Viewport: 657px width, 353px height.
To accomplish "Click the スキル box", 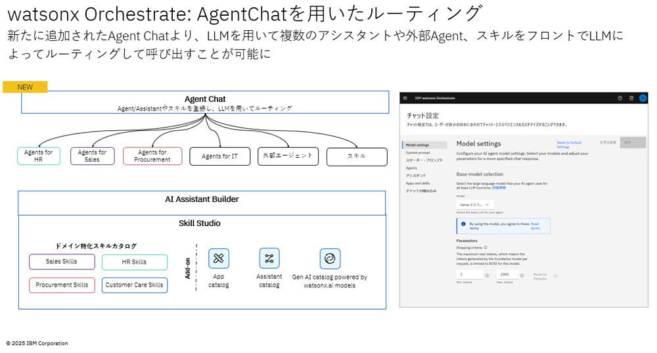I will pyautogui.click(x=357, y=157).
